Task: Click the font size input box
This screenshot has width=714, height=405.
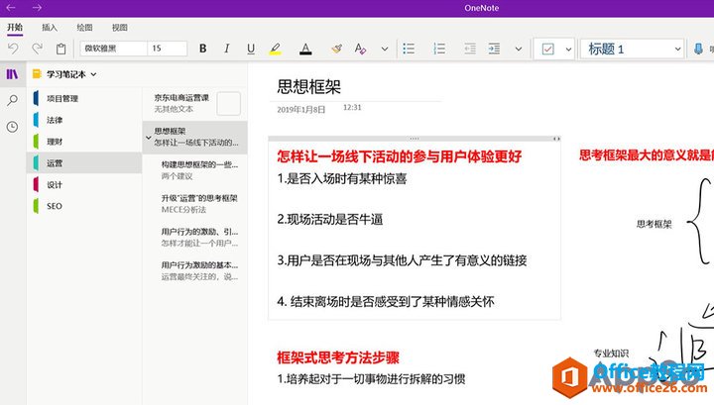Action: [167, 49]
